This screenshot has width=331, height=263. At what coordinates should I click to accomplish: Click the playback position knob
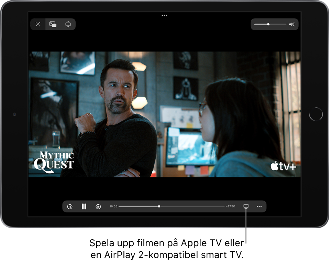point(159,206)
